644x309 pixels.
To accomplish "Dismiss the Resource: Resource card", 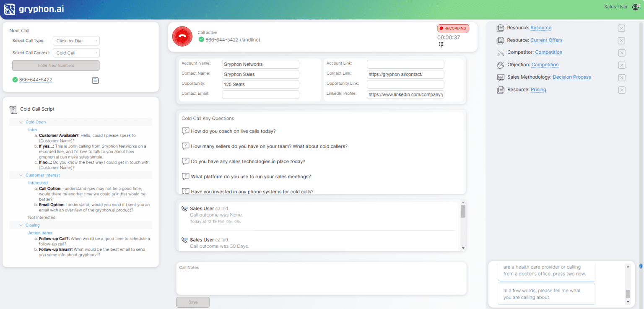I will 621,28.
